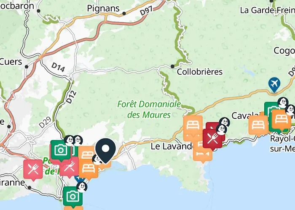Select the Cuers town label
Viewport: 295px width, 210px height.
[x=11, y=62]
